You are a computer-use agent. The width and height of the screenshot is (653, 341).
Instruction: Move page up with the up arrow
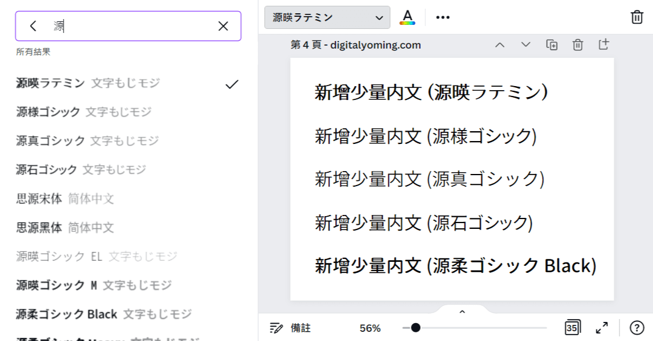(500, 44)
